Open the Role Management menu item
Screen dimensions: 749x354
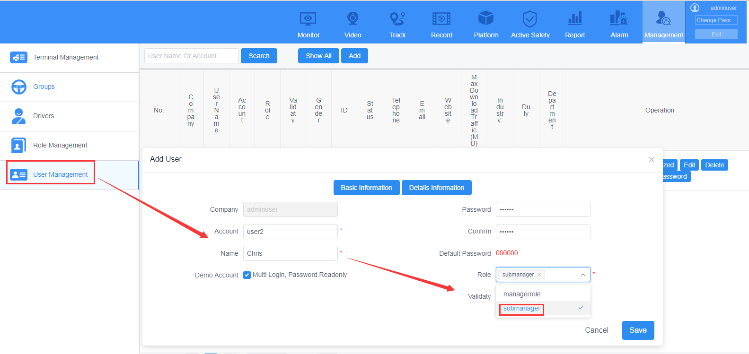click(69, 146)
